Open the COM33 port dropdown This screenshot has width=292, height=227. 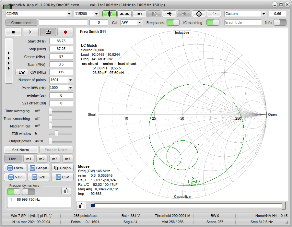[69, 14]
